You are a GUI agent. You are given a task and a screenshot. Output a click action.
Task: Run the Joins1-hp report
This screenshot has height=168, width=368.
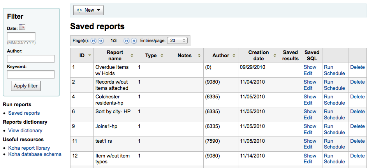(x=328, y=126)
